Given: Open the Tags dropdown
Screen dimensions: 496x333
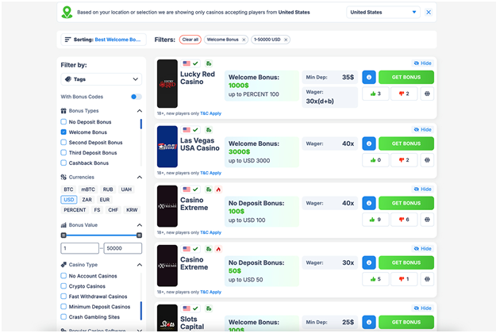Looking at the screenshot, I should (x=101, y=79).
